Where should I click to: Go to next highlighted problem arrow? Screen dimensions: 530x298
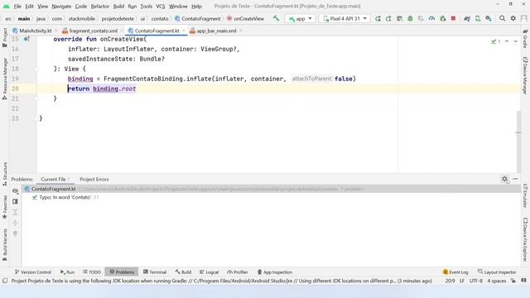point(515,41)
